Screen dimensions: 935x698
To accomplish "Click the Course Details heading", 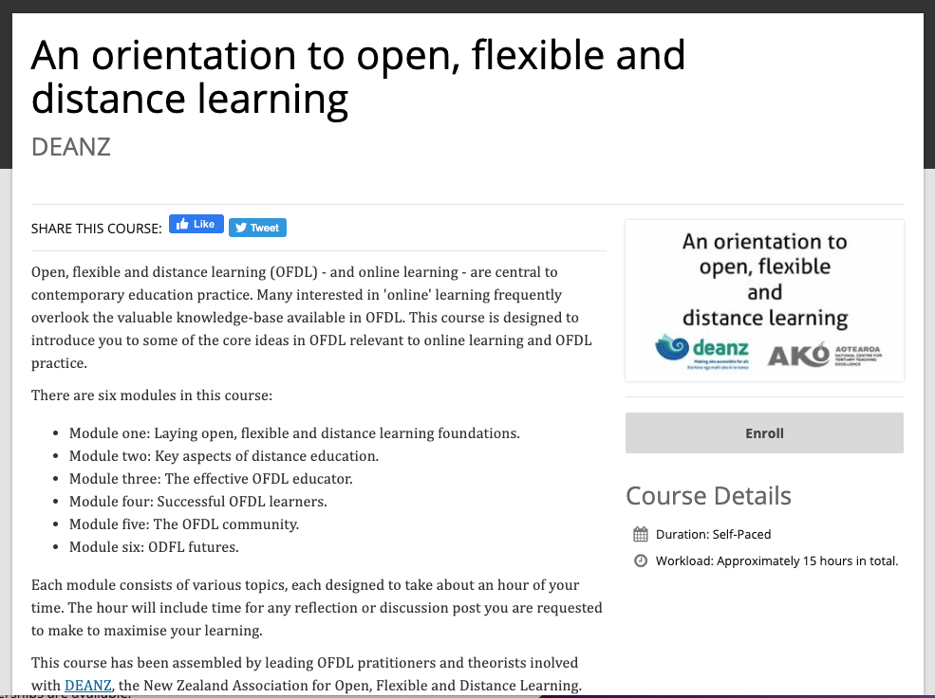I will pyautogui.click(x=708, y=495).
